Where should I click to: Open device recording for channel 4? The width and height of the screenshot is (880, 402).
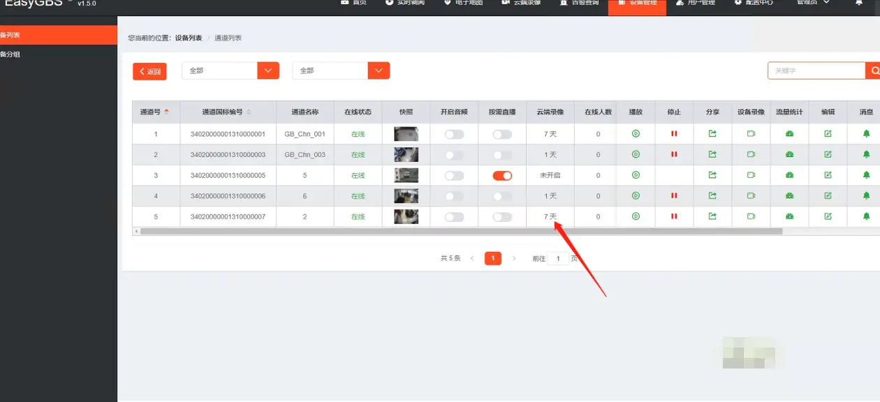(x=751, y=196)
